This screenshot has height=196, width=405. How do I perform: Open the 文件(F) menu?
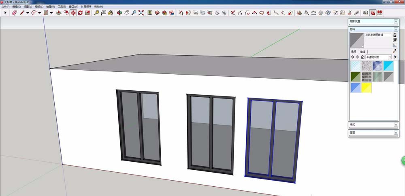point(5,6)
